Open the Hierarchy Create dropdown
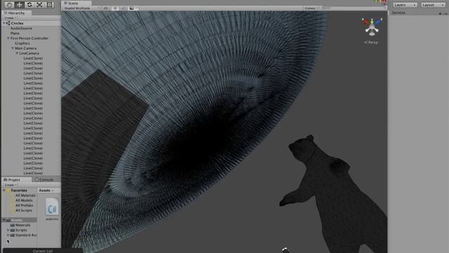 click(x=11, y=18)
